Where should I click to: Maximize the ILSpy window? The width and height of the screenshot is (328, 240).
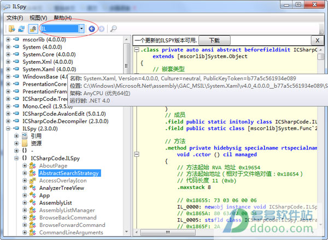click(298, 4)
